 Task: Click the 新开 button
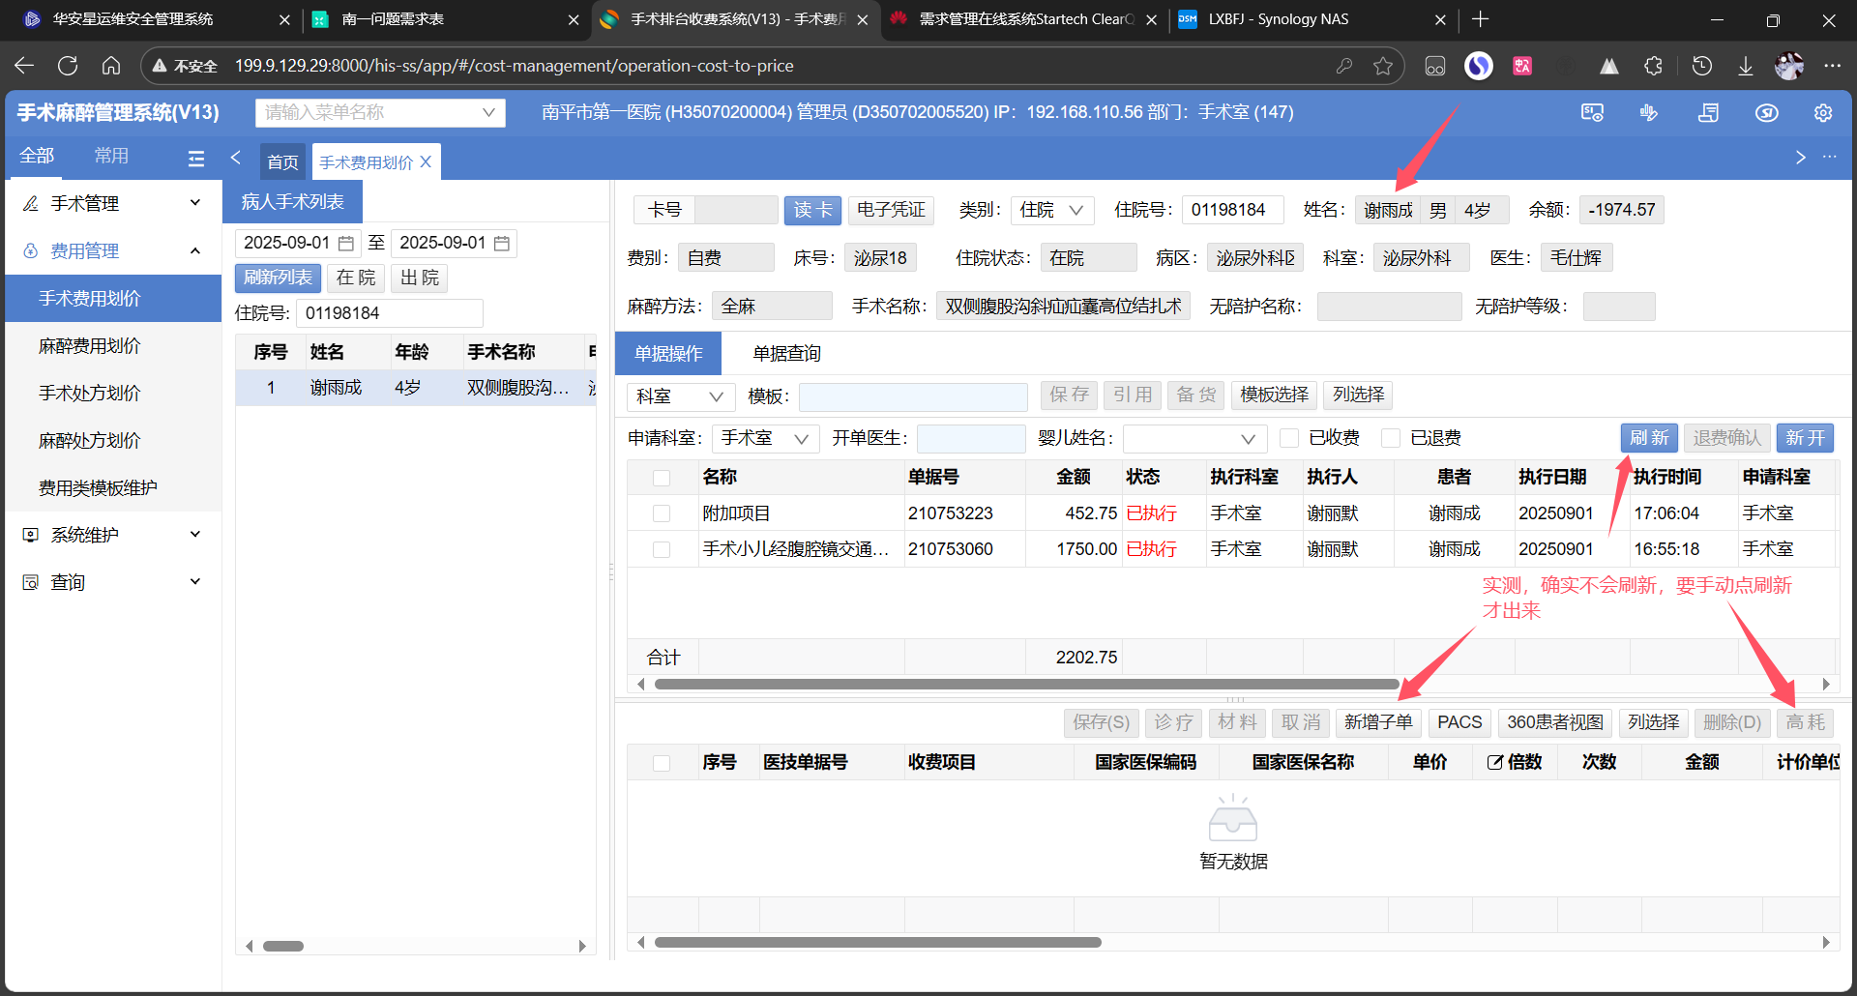(1805, 438)
